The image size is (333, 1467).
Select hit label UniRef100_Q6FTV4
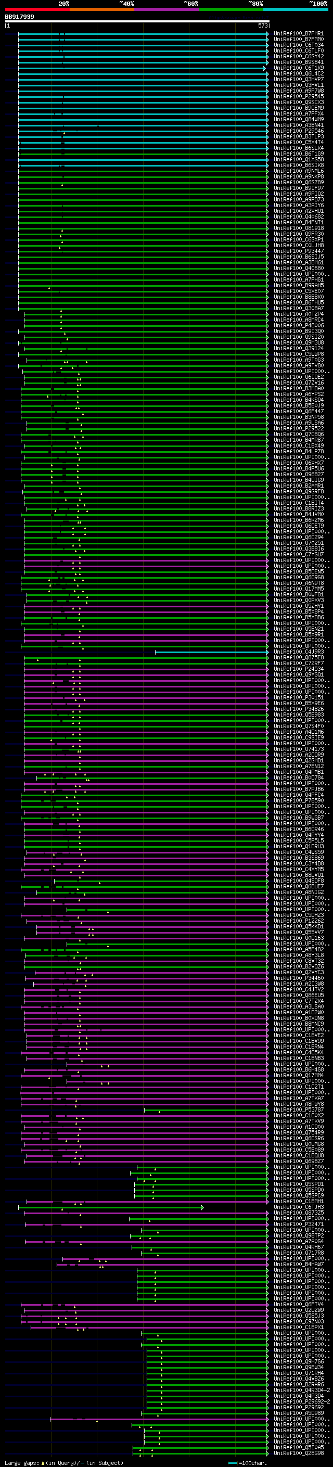(x=299, y=1305)
